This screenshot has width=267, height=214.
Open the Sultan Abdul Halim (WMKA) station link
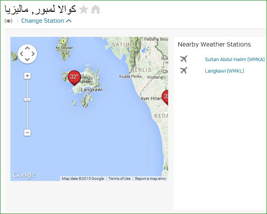[x=235, y=60]
